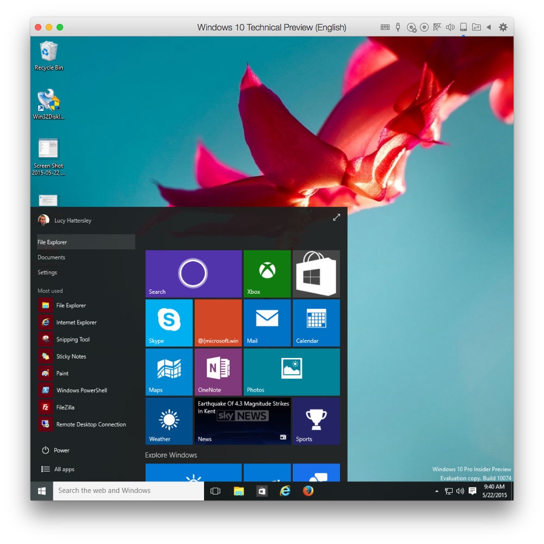Open Documents from the Start menu
The image size is (544, 544).
pyautogui.click(x=51, y=257)
